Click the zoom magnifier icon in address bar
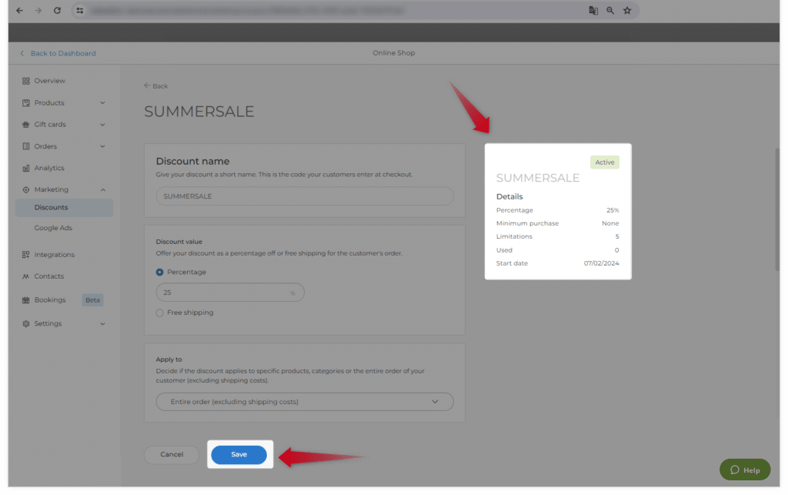788x495 pixels. 610,11
